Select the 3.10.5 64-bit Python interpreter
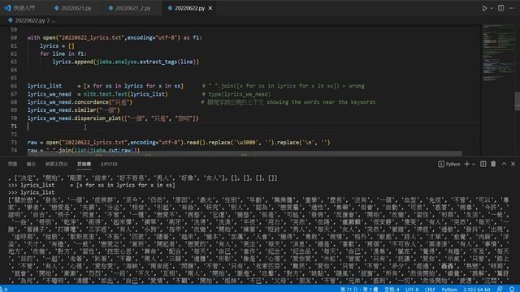Viewport: 520px width, 292px height. pyautogui.click(x=477, y=289)
